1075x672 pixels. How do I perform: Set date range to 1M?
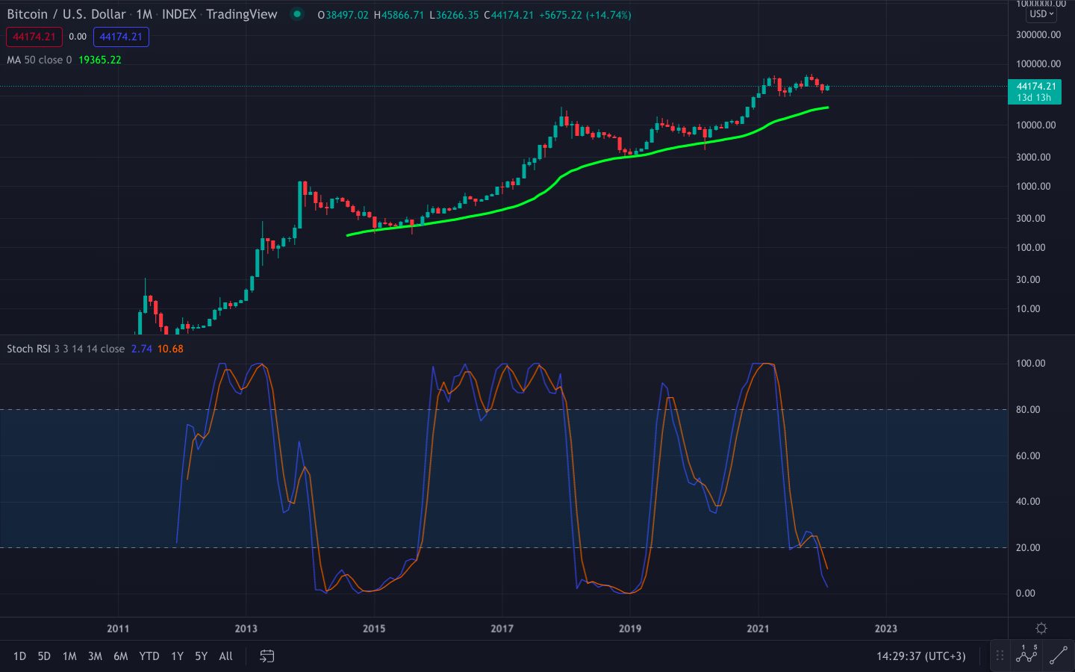pyautogui.click(x=69, y=656)
